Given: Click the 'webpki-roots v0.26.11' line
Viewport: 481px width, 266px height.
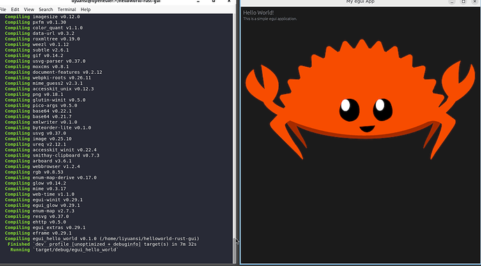Looking at the screenshot, I should pos(48,78).
